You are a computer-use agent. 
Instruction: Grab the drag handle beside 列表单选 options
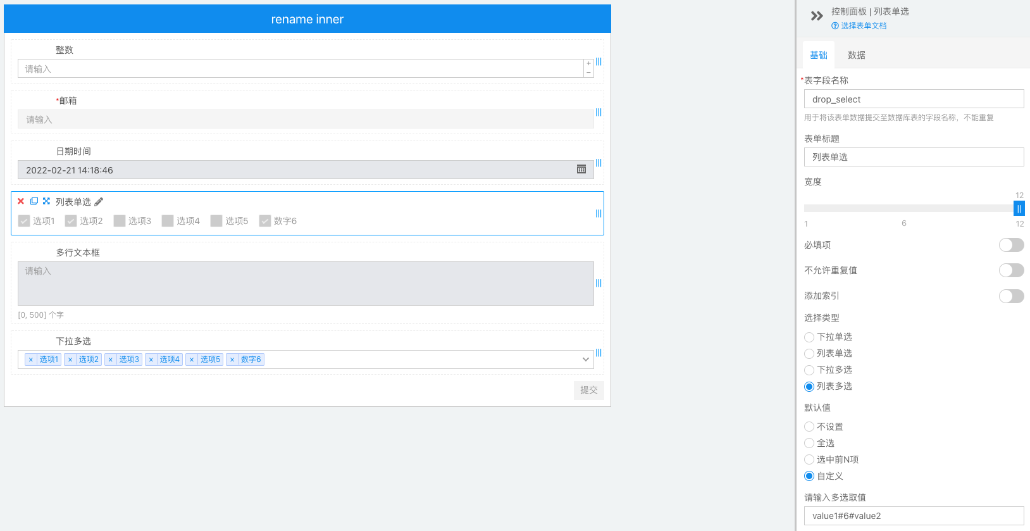[599, 214]
